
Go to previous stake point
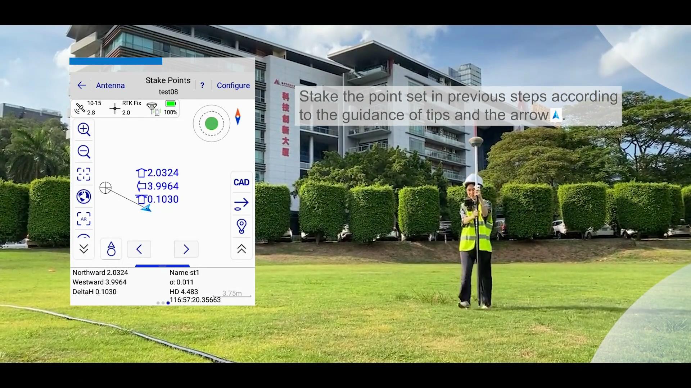[x=139, y=249]
